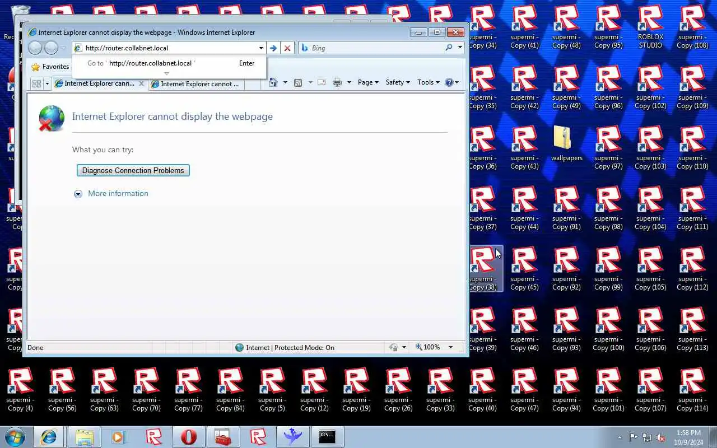The height and width of the screenshot is (448, 717).
Task: Click the Read Mail envelope icon
Action: 322,82
